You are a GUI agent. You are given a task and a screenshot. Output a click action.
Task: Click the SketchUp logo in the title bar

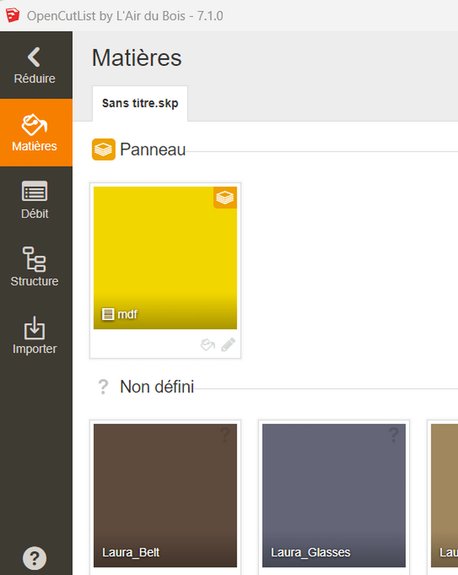(13, 15)
